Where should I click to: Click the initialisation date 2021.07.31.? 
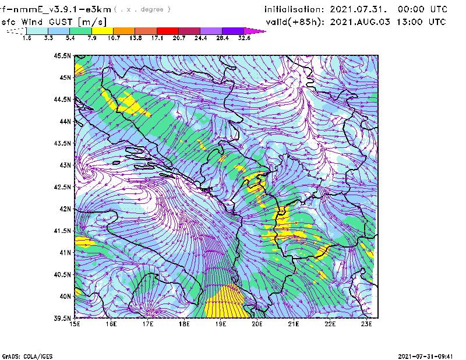pyautogui.click(x=358, y=9)
